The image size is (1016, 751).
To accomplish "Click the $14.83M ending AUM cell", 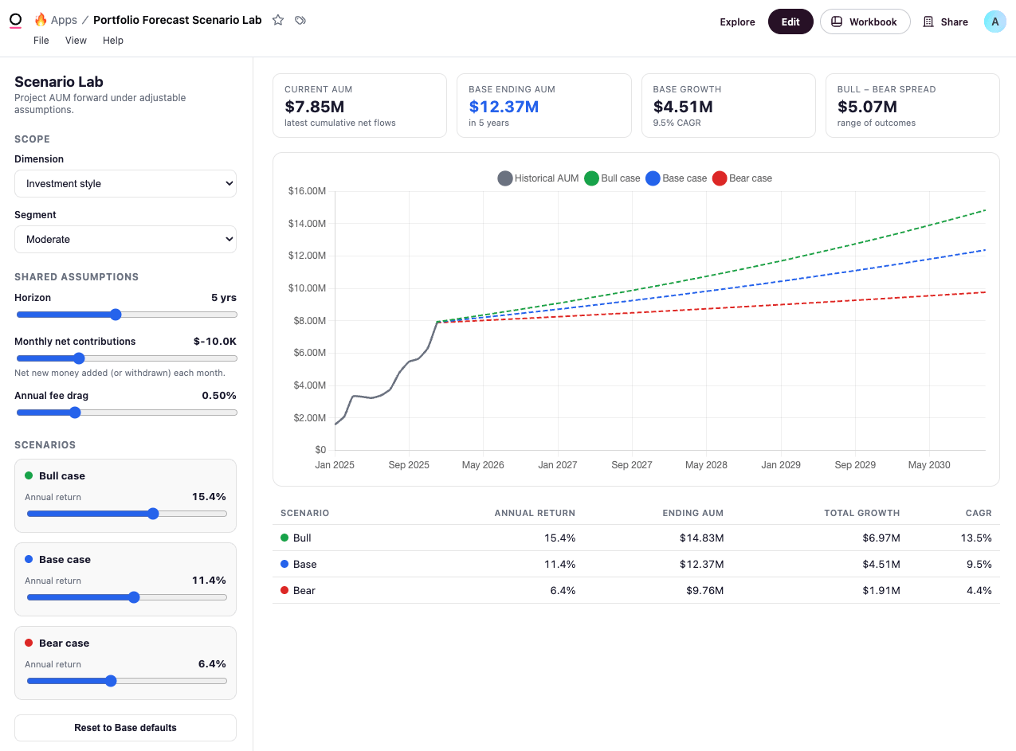I will coord(701,538).
